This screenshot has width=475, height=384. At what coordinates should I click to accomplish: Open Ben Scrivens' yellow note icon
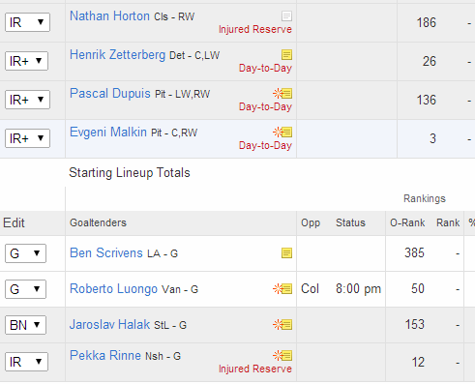tap(286, 253)
